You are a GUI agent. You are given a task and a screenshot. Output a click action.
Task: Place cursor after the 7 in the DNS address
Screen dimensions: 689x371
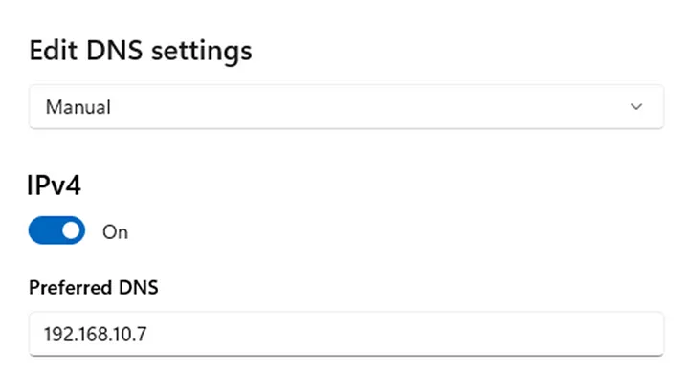(x=147, y=334)
